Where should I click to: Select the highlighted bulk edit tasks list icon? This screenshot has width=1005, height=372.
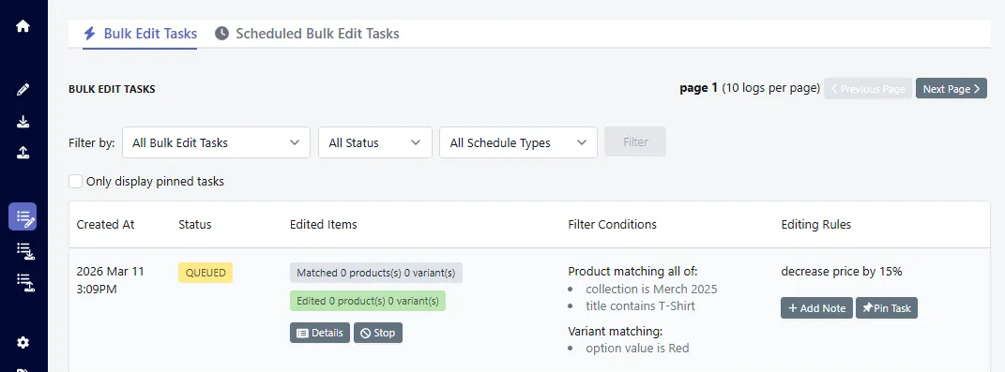click(x=23, y=216)
